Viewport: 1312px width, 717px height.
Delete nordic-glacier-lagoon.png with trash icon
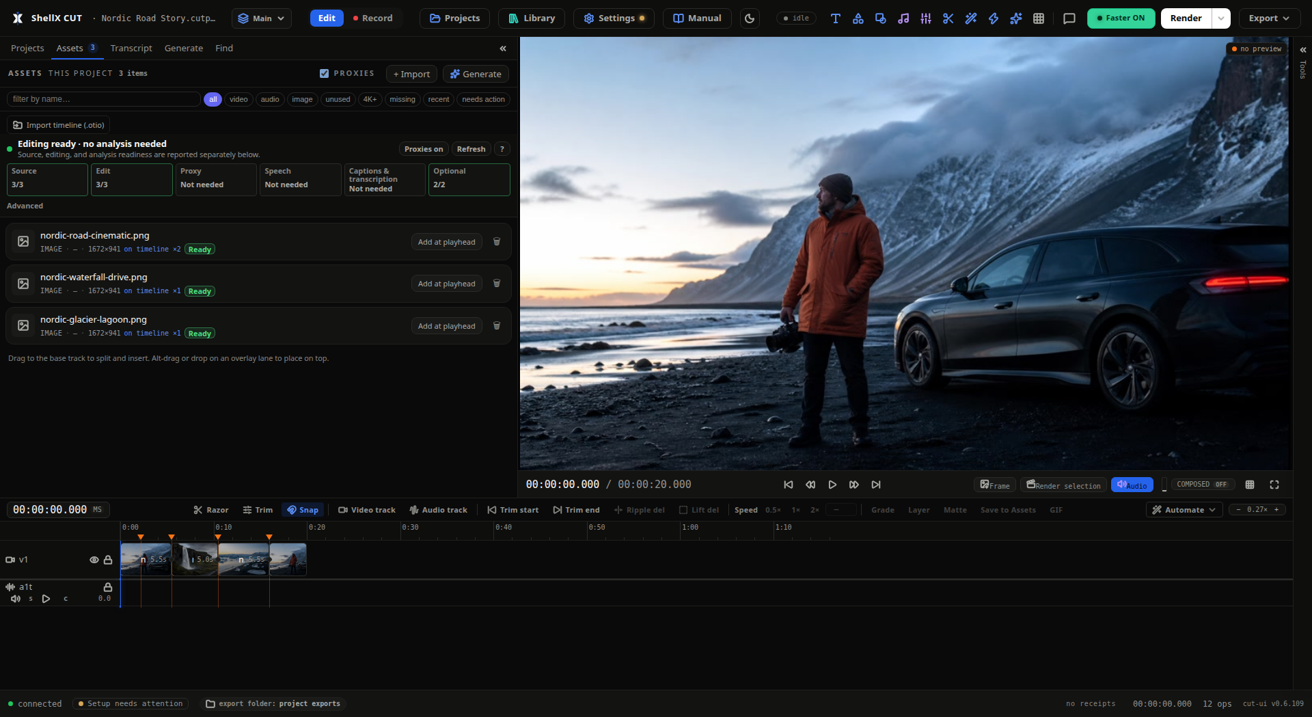pyautogui.click(x=497, y=326)
